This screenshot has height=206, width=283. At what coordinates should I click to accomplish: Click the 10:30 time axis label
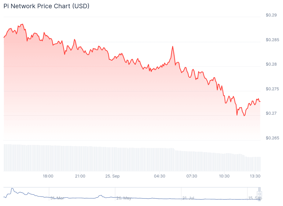point(224,176)
